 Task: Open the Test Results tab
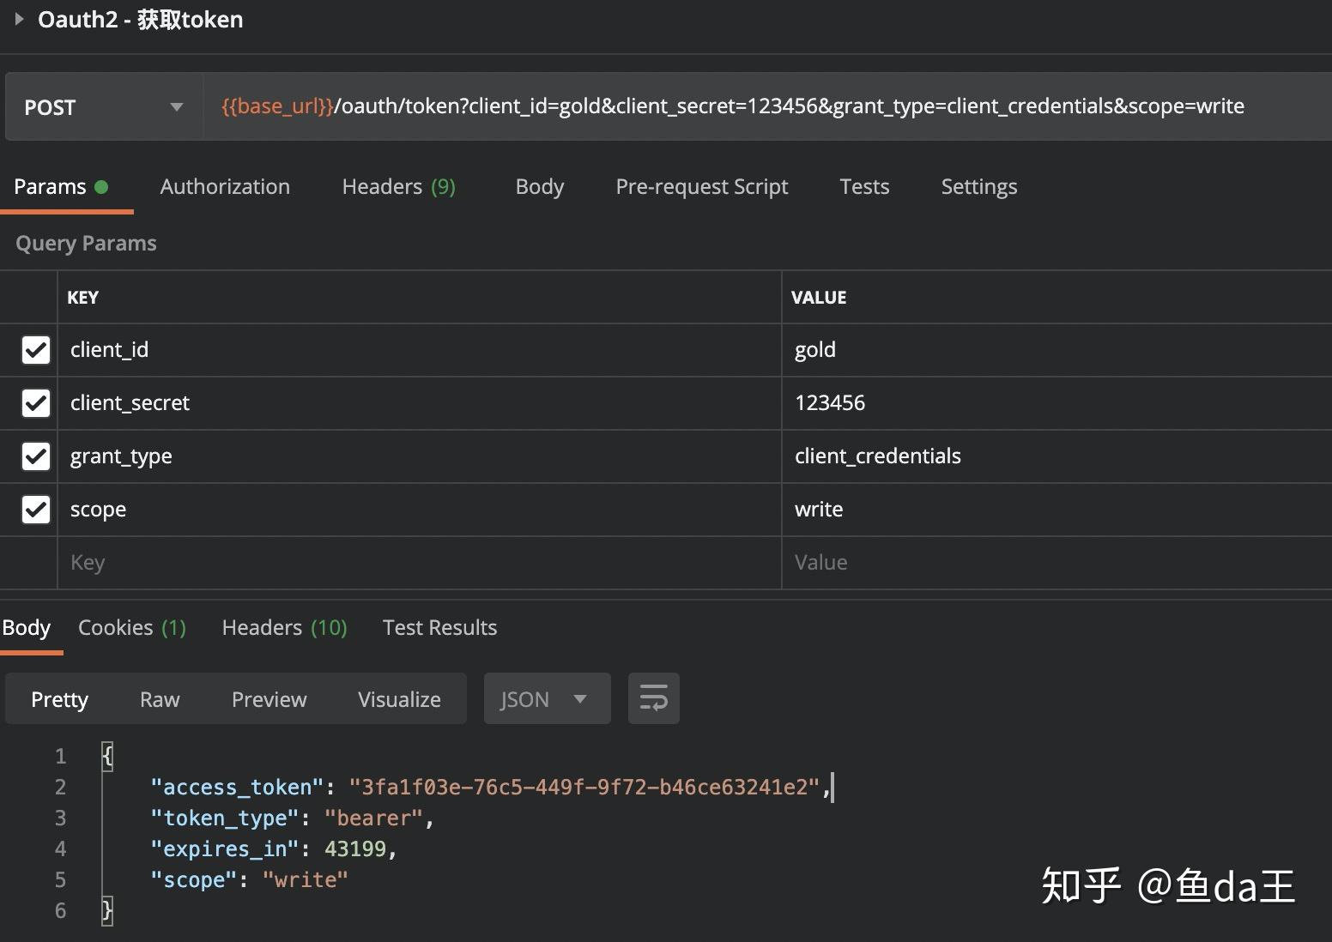pos(439,628)
